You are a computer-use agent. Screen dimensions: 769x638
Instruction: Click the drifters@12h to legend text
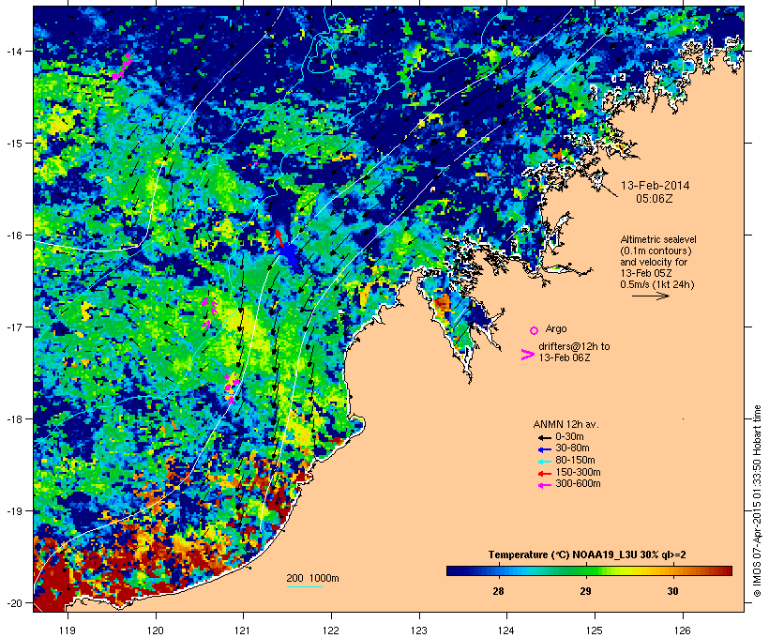pos(574,346)
